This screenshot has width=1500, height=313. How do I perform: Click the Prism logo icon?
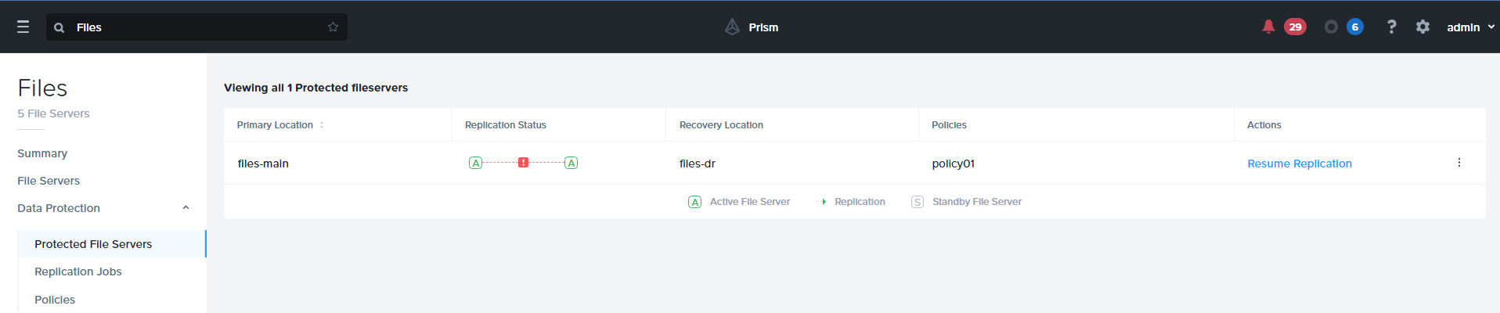[732, 27]
